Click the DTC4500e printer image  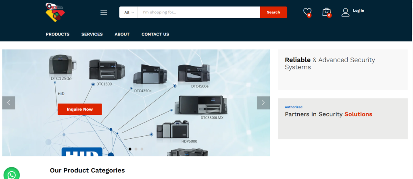(194, 73)
